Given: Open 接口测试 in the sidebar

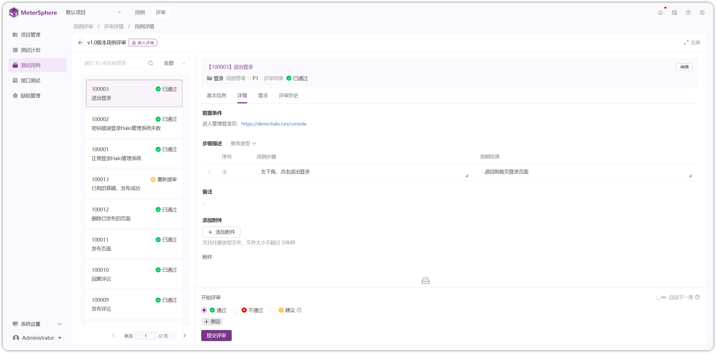Looking at the screenshot, I should pos(37,80).
